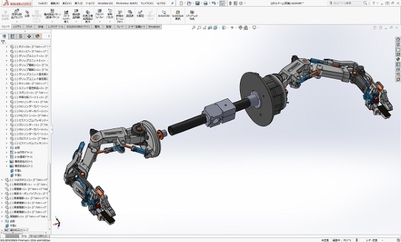401x242 pixels.
Task: Click the Save floppy disk icon
Action: (197, 3)
